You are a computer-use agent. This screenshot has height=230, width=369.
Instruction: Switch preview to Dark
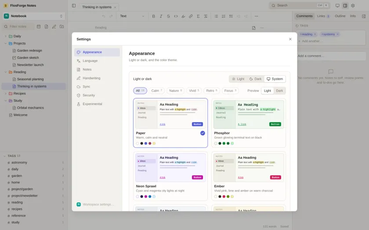(x=279, y=91)
